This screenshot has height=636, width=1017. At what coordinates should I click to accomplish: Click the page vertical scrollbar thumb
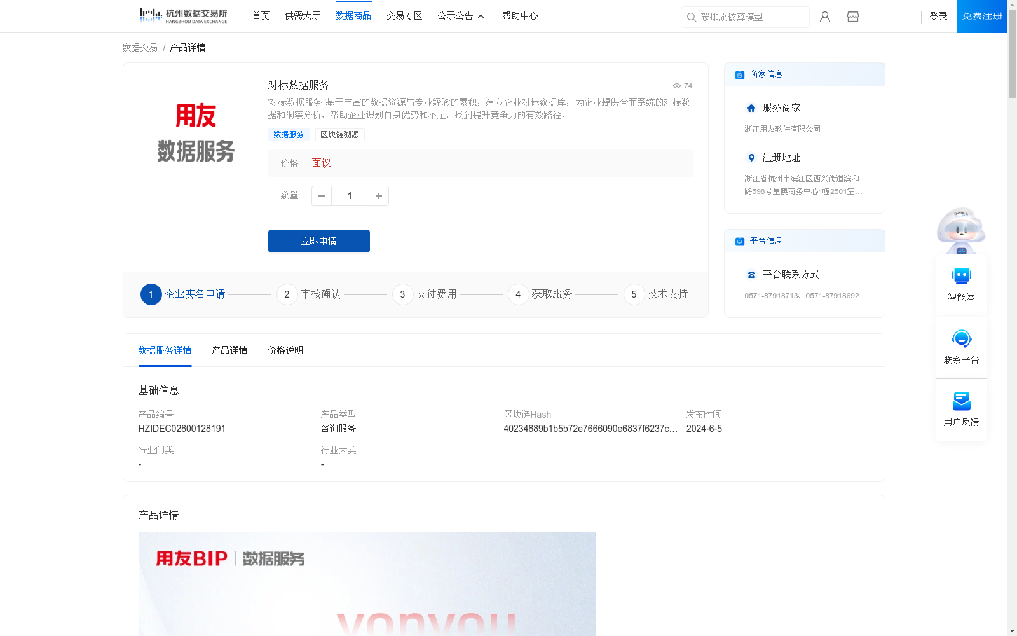tap(1012, 53)
